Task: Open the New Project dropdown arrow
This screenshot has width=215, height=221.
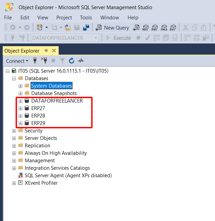Action: point(46,27)
